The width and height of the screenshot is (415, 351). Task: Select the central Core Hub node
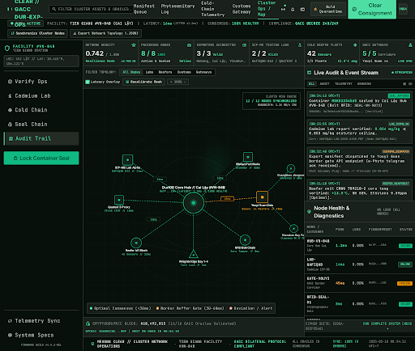click(194, 203)
